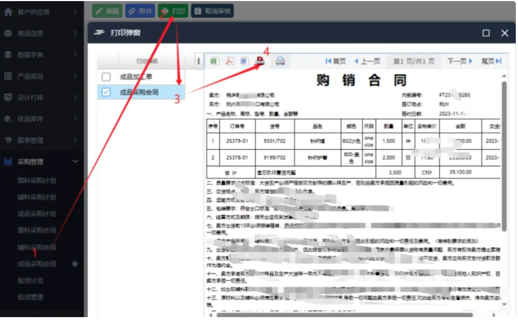
Task: Export the contract to Excel
Action: 214,62
